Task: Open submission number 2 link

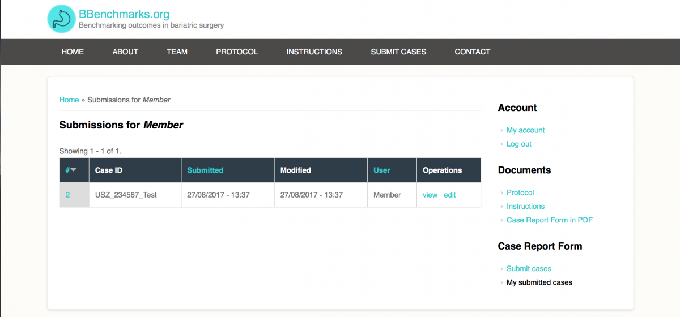Action: click(x=68, y=195)
